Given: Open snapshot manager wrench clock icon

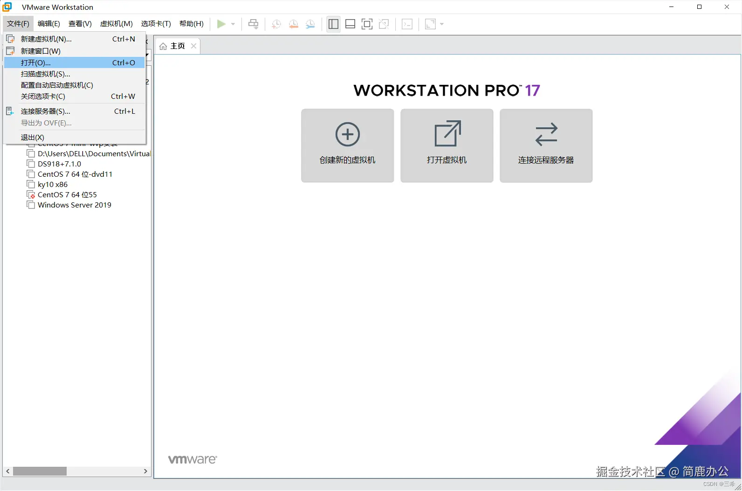Looking at the screenshot, I should [310, 24].
